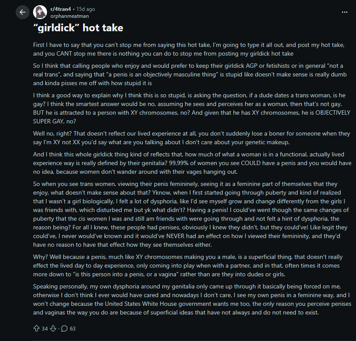Screen dimensions: 356x341
Task: Go back using the left arrow button
Action: 23,12
